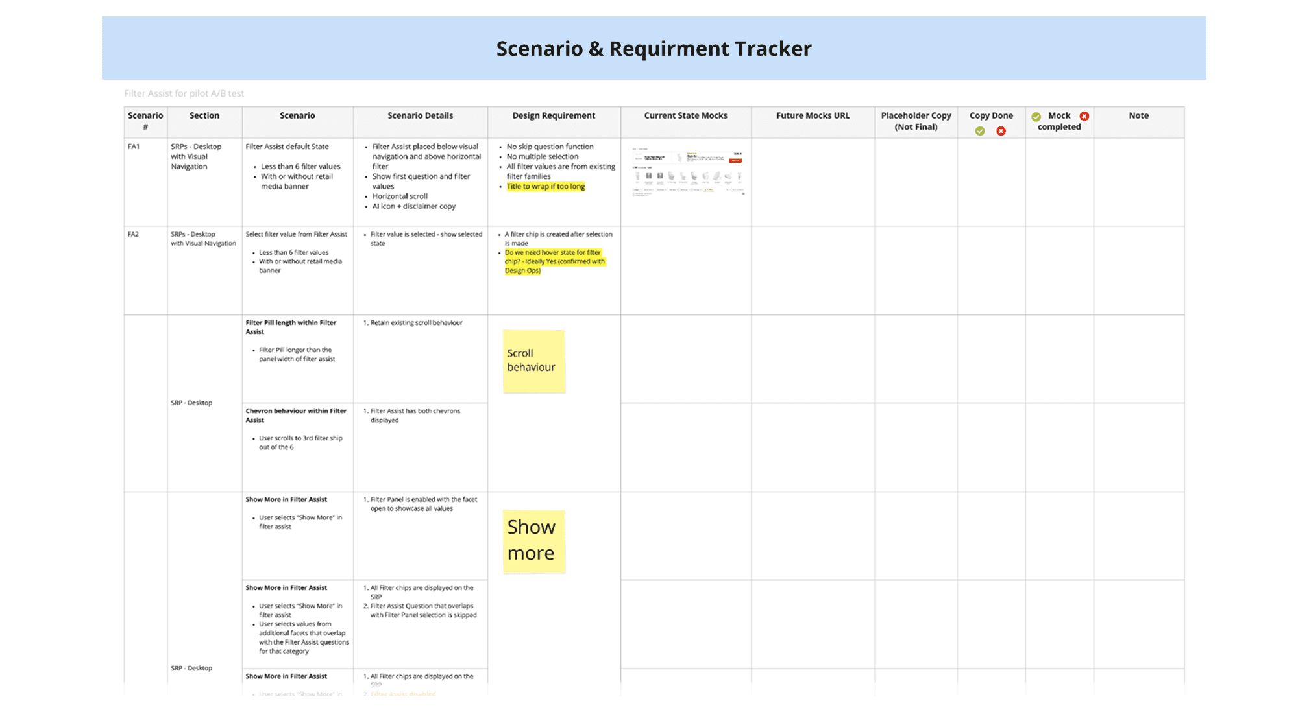The height and width of the screenshot is (712, 1309).
Task: Click the Future Mocks URL header cell
Action: pyautogui.click(x=813, y=116)
